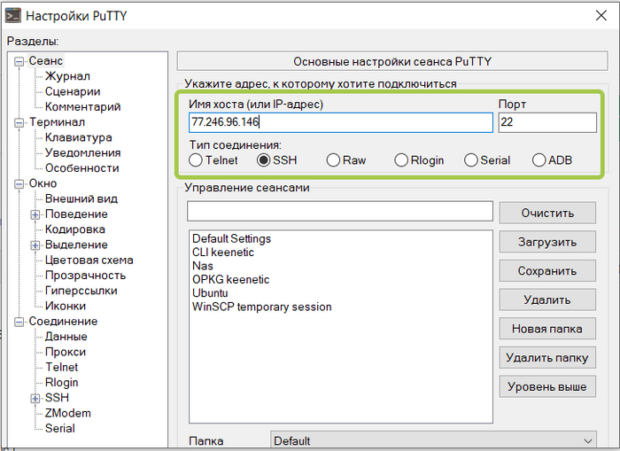This screenshot has width=620, height=451.
Task: Select the Rlogin connection type
Action: tap(401, 160)
